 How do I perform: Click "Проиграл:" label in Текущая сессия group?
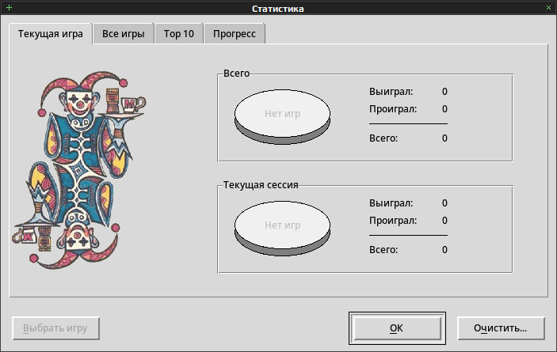[x=393, y=221]
